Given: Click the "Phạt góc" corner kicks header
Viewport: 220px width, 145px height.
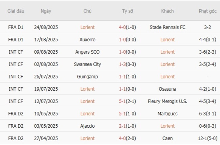Looking at the screenshot, I should click(x=207, y=11).
